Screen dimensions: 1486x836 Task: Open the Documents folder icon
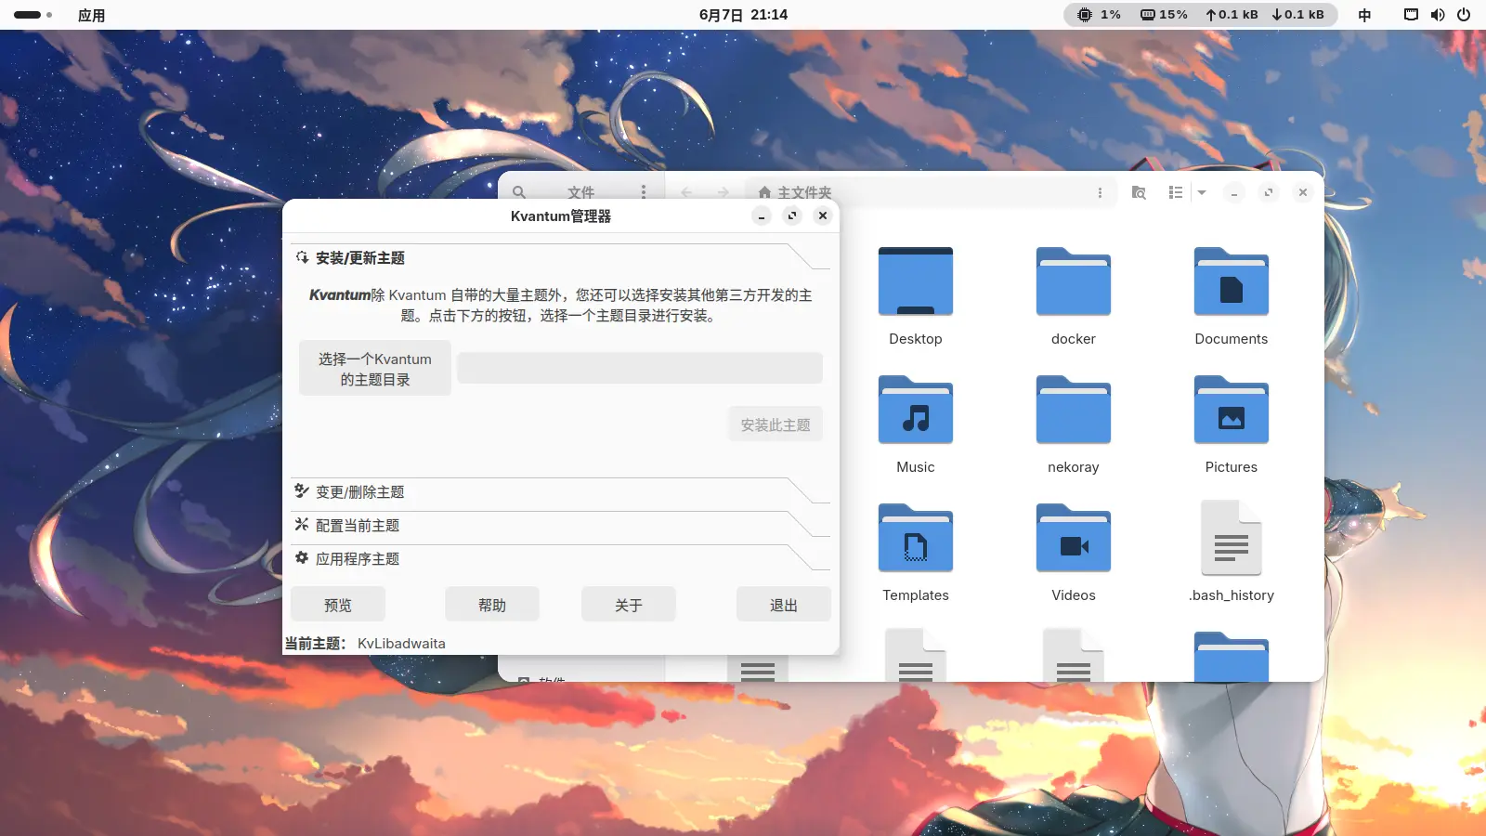[x=1232, y=282]
